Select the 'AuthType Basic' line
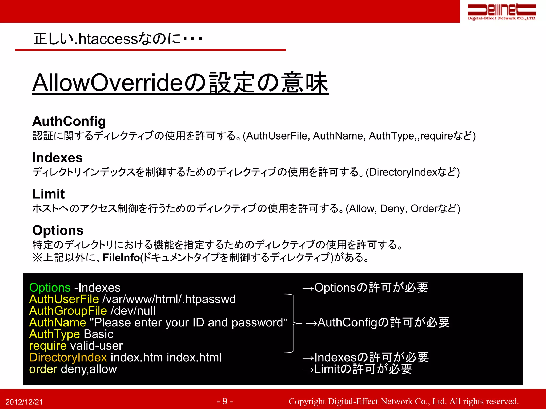The width and height of the screenshot is (546, 409). tap(71, 334)
